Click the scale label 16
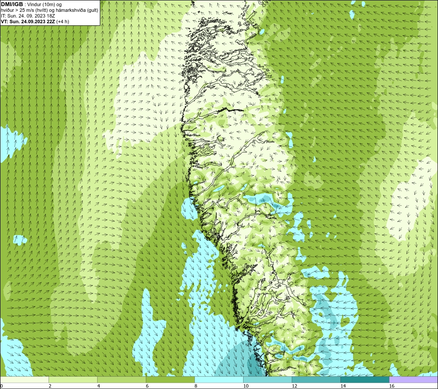 point(392,386)
